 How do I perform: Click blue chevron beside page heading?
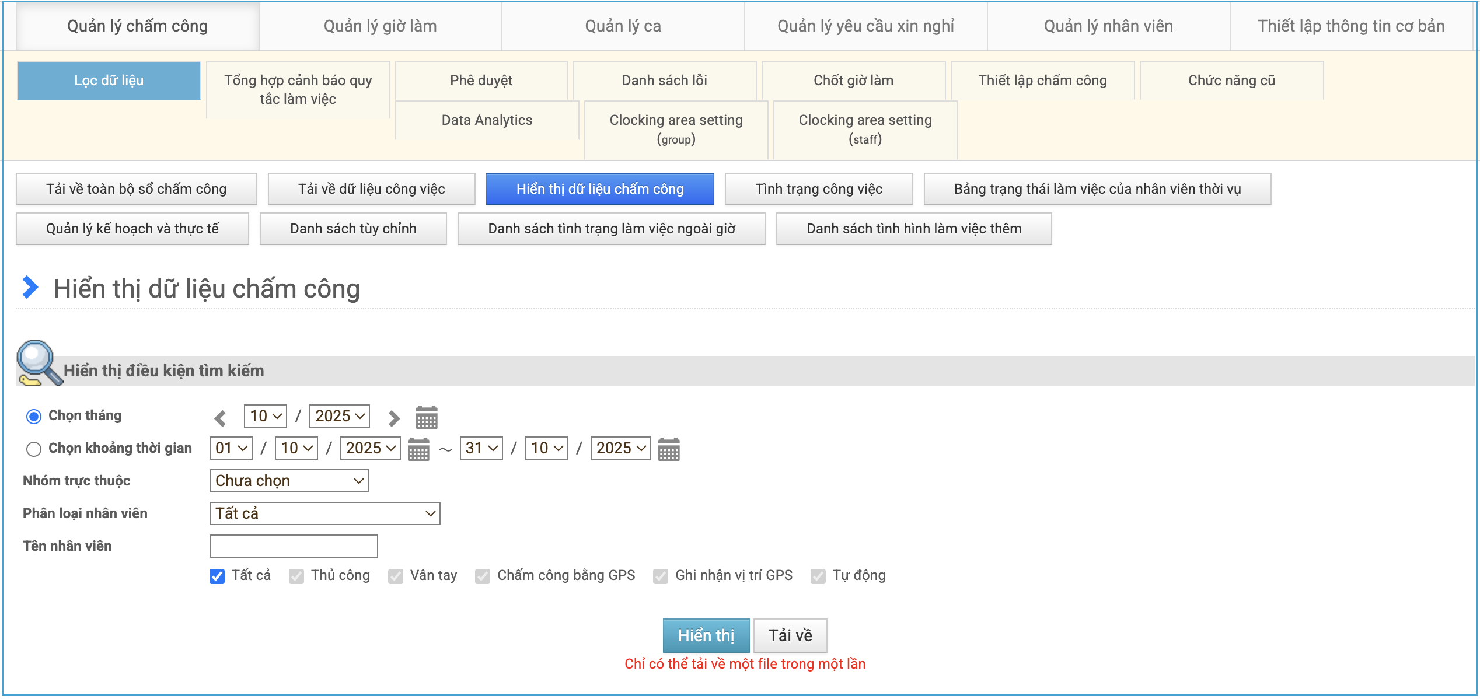(30, 287)
